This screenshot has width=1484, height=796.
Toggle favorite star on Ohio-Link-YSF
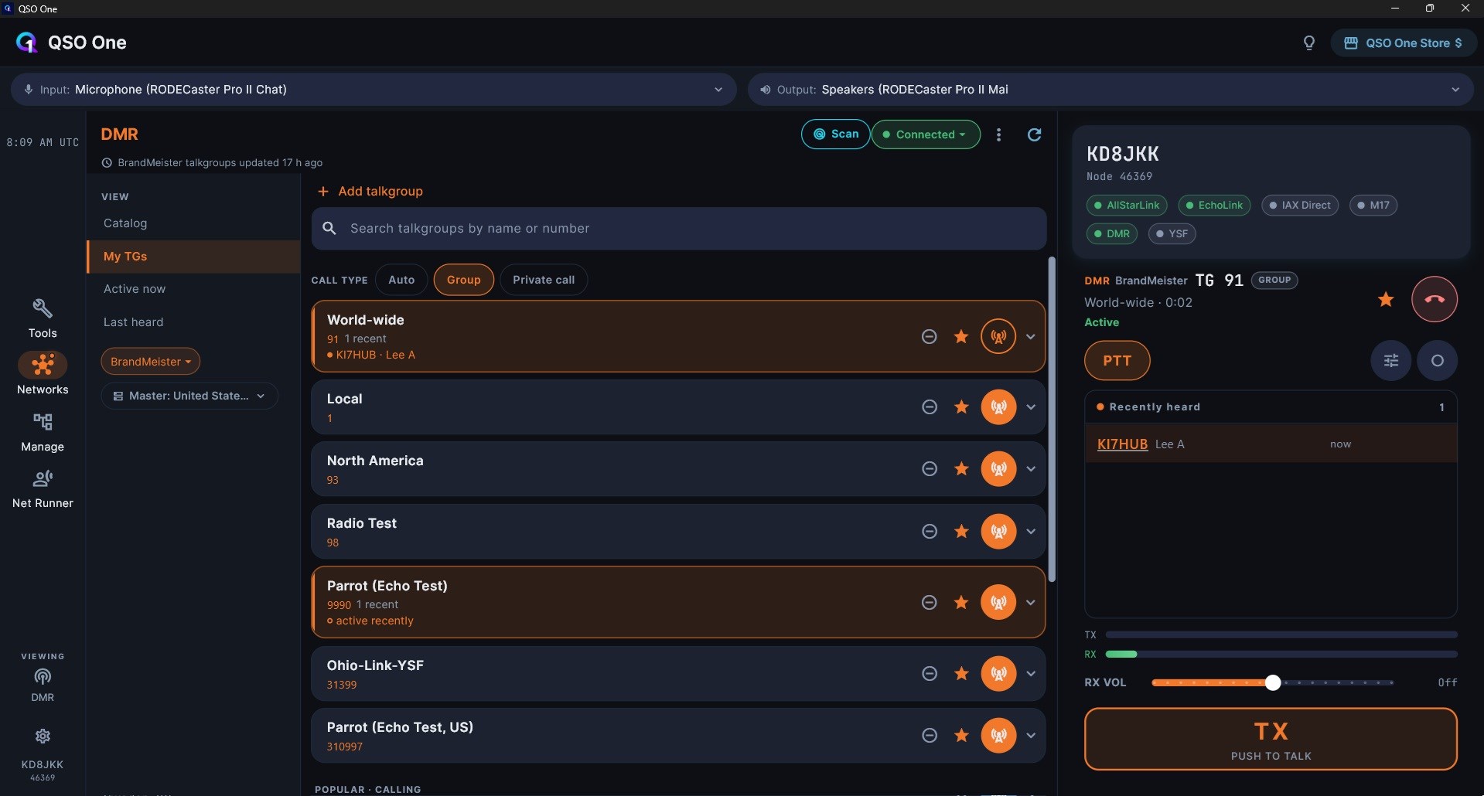pos(961,673)
